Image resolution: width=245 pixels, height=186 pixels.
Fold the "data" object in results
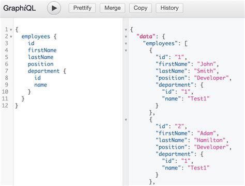(x=126, y=37)
